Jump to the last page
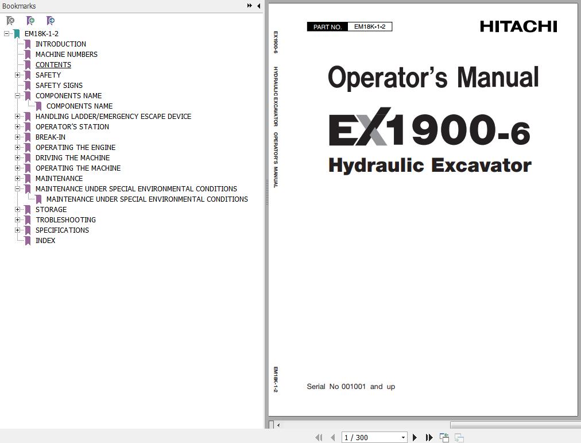 (x=429, y=437)
